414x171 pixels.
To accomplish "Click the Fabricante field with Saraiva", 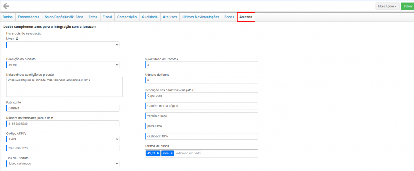I will coord(63,108).
